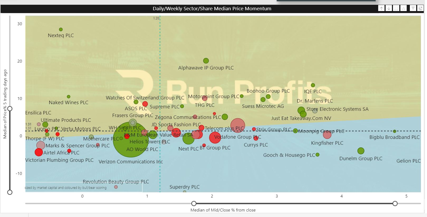Image resolution: width=427 pixels, height=217 pixels.
Task: Select the IQE PLC bubble
Action: click(x=313, y=85)
